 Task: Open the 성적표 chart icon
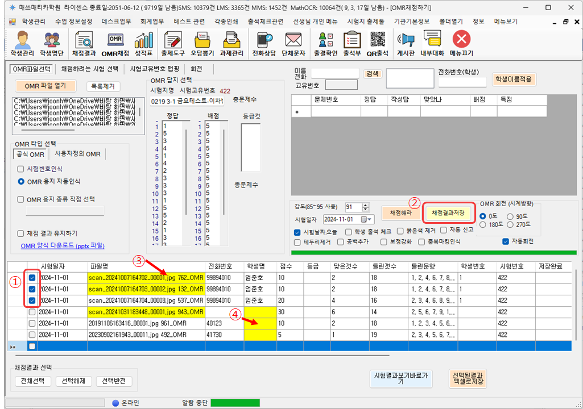click(143, 44)
